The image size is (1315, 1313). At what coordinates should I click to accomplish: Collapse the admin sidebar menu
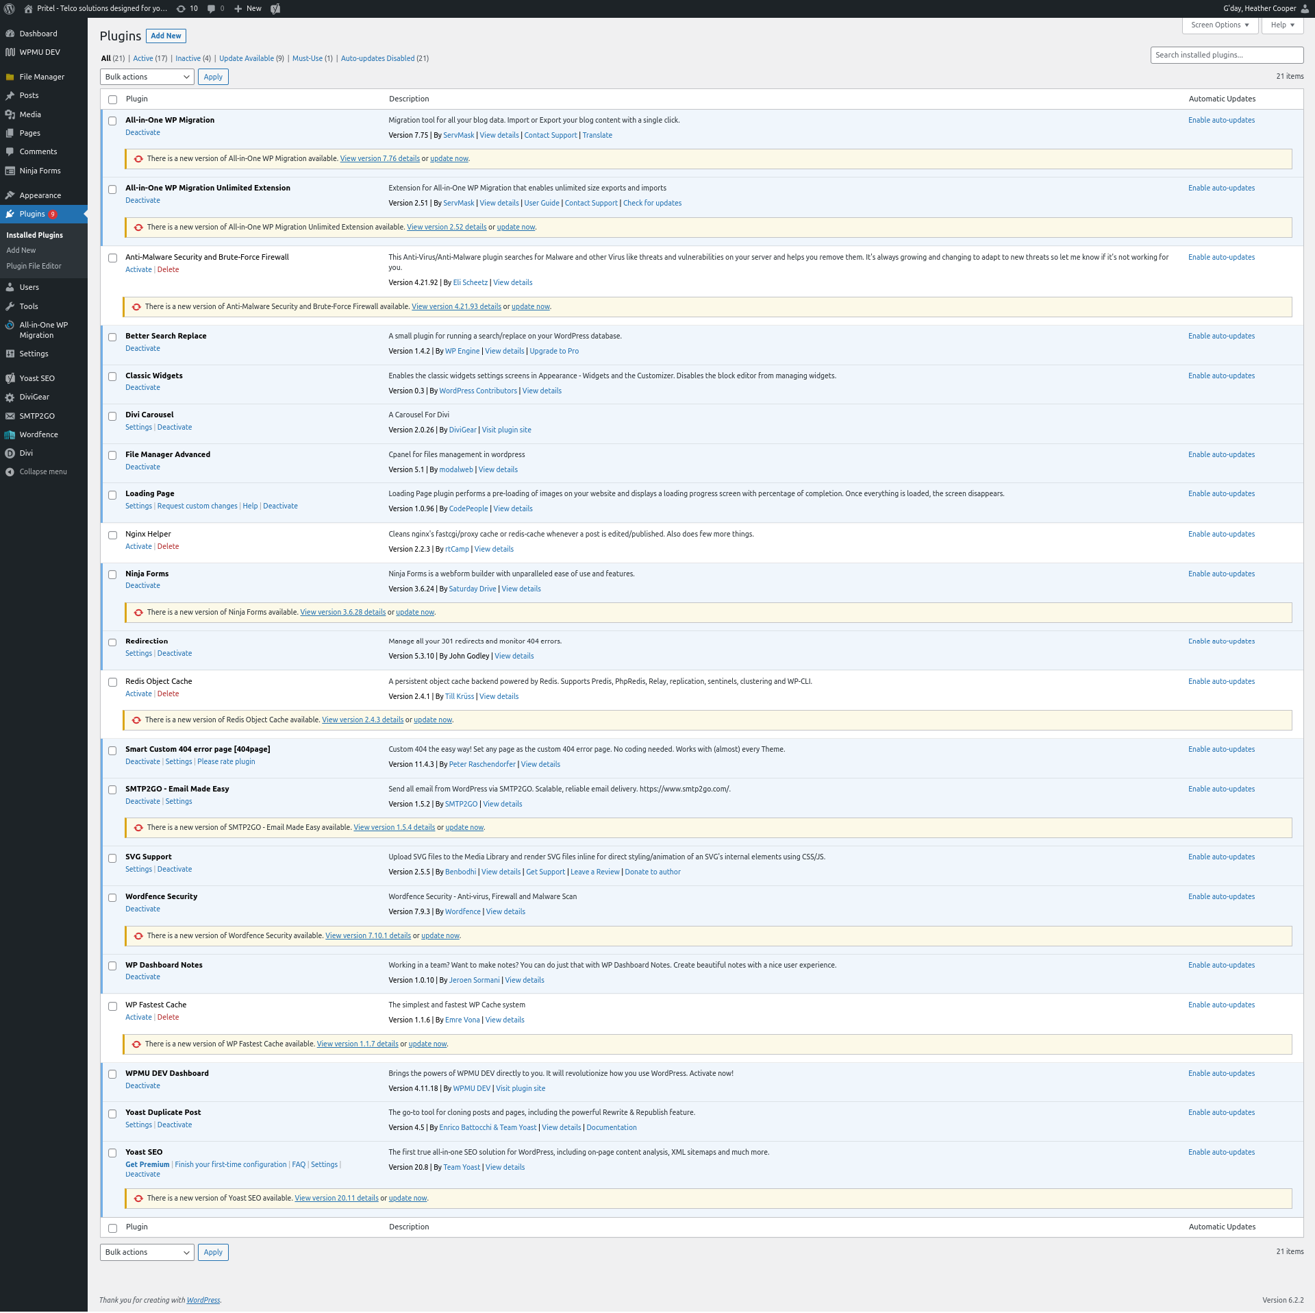point(42,471)
